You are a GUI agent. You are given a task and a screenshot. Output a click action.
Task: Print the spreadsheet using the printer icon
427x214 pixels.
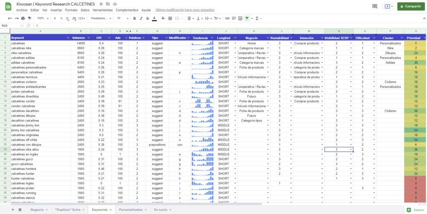pos(23,18)
